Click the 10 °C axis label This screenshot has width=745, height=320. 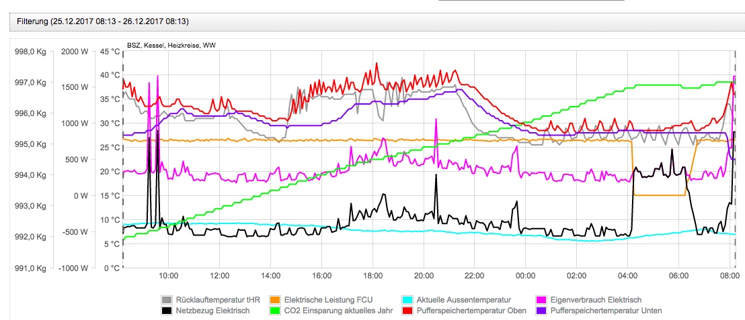click(110, 219)
